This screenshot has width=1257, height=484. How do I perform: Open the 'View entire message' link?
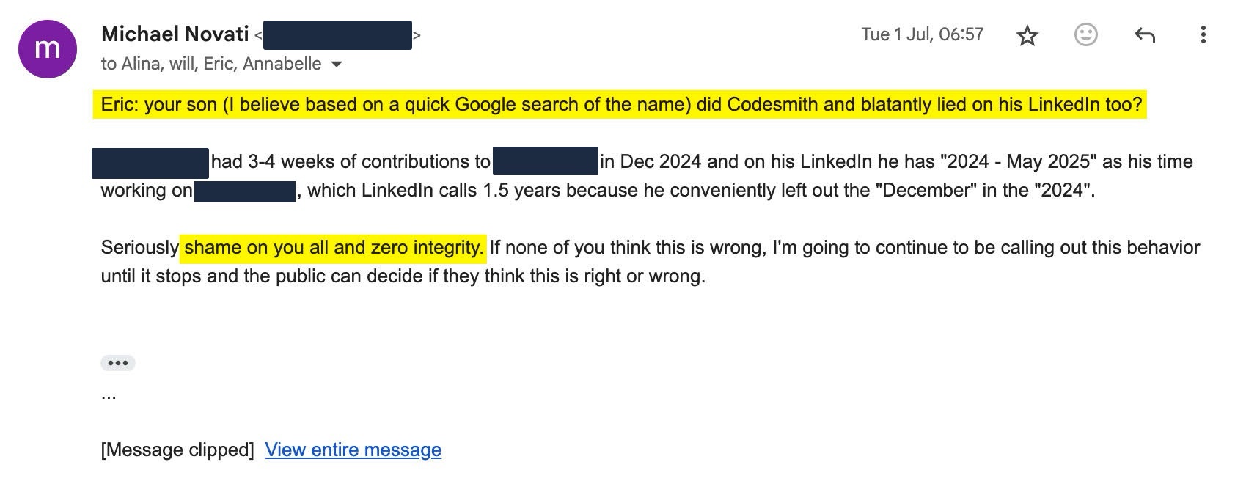[x=353, y=450]
